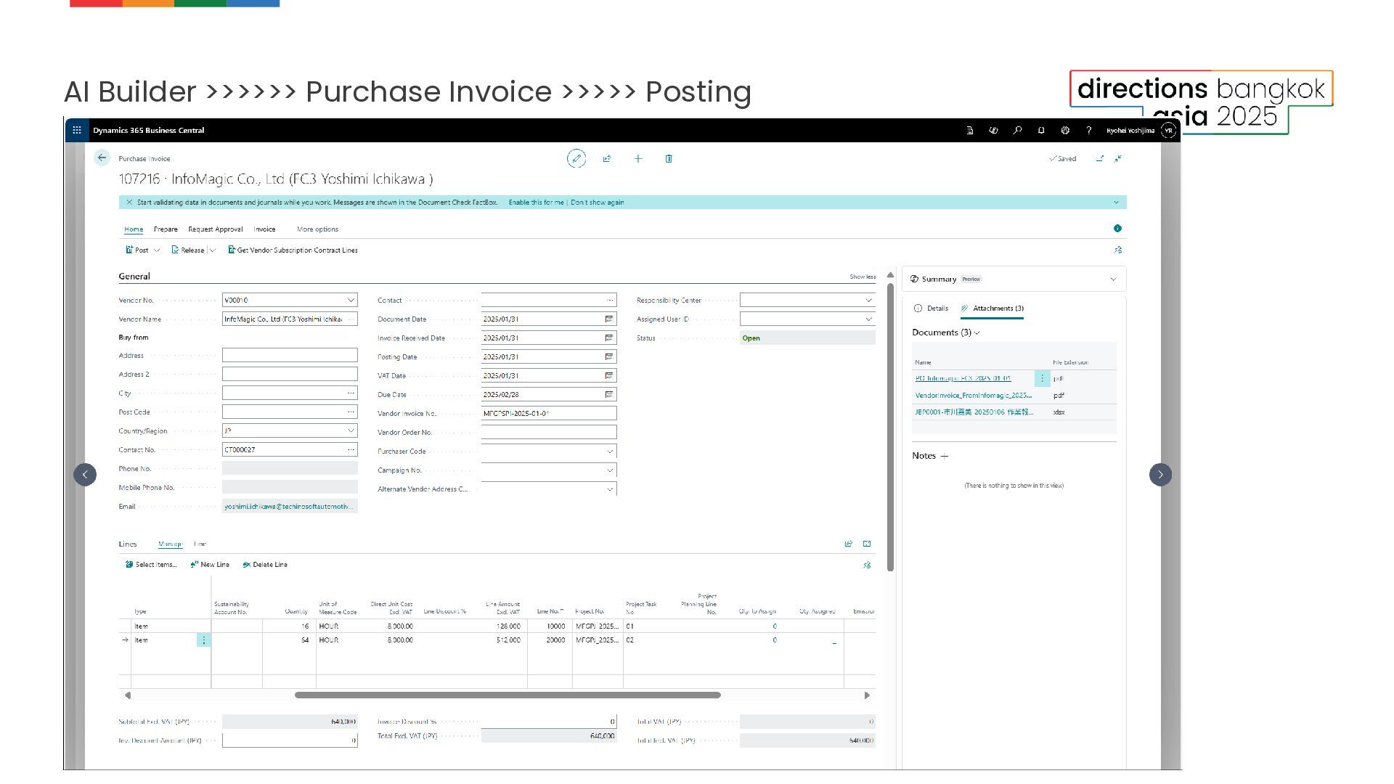Image resolution: width=1394 pixels, height=784 pixels.
Task: Click the Vendor Invoice No. field
Action: pyautogui.click(x=548, y=413)
